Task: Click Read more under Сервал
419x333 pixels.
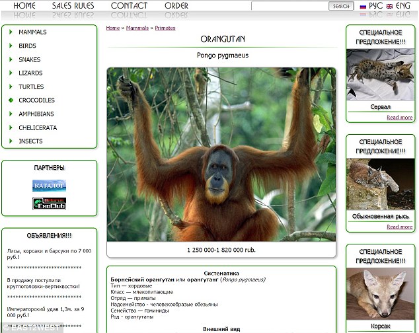Action: (x=399, y=118)
